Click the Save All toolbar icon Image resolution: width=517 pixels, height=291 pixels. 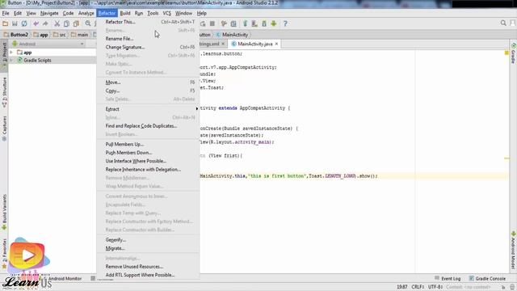(15, 23)
